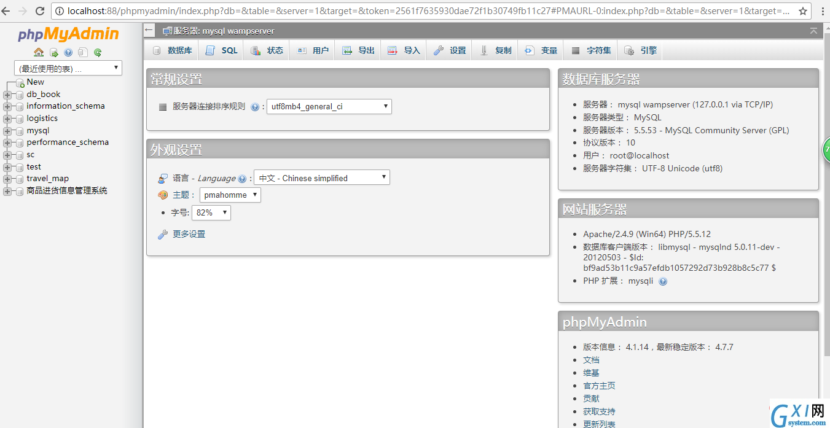This screenshot has height=428, width=830.
Task: Switch to the 引擎 tab
Action: (641, 50)
